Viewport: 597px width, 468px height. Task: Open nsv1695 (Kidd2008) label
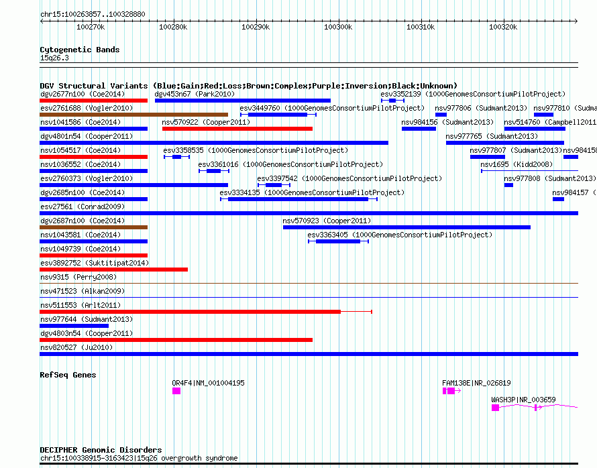517,164
